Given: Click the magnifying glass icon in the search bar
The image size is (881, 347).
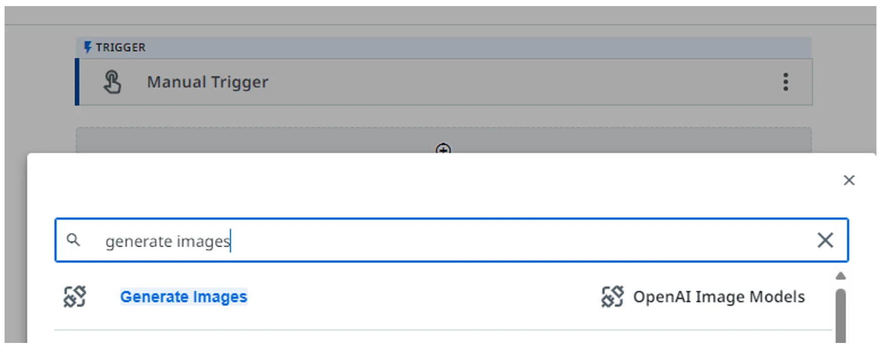Looking at the screenshot, I should pos(75,241).
